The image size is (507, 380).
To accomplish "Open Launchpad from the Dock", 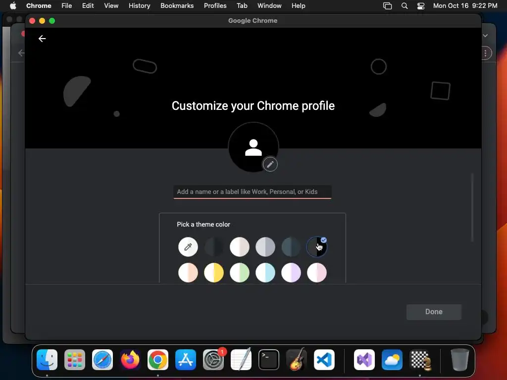I will 75,360.
